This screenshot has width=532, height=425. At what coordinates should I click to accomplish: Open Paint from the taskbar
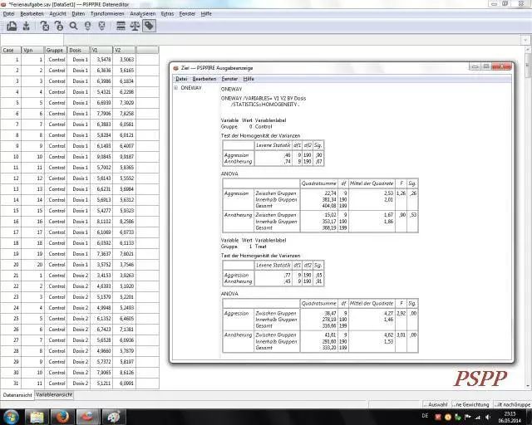[x=113, y=417]
